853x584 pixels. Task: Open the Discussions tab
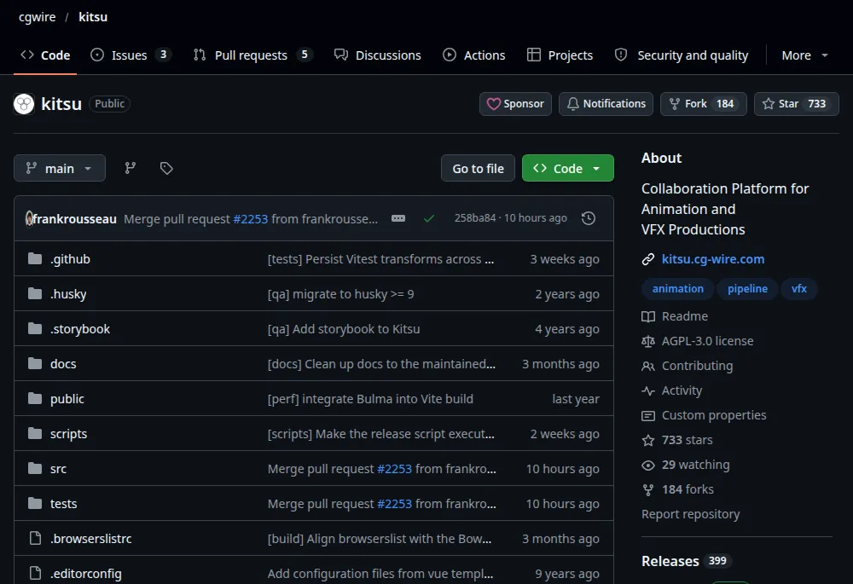(378, 55)
